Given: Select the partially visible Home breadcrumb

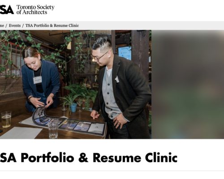Looking at the screenshot, I should 2,26.
